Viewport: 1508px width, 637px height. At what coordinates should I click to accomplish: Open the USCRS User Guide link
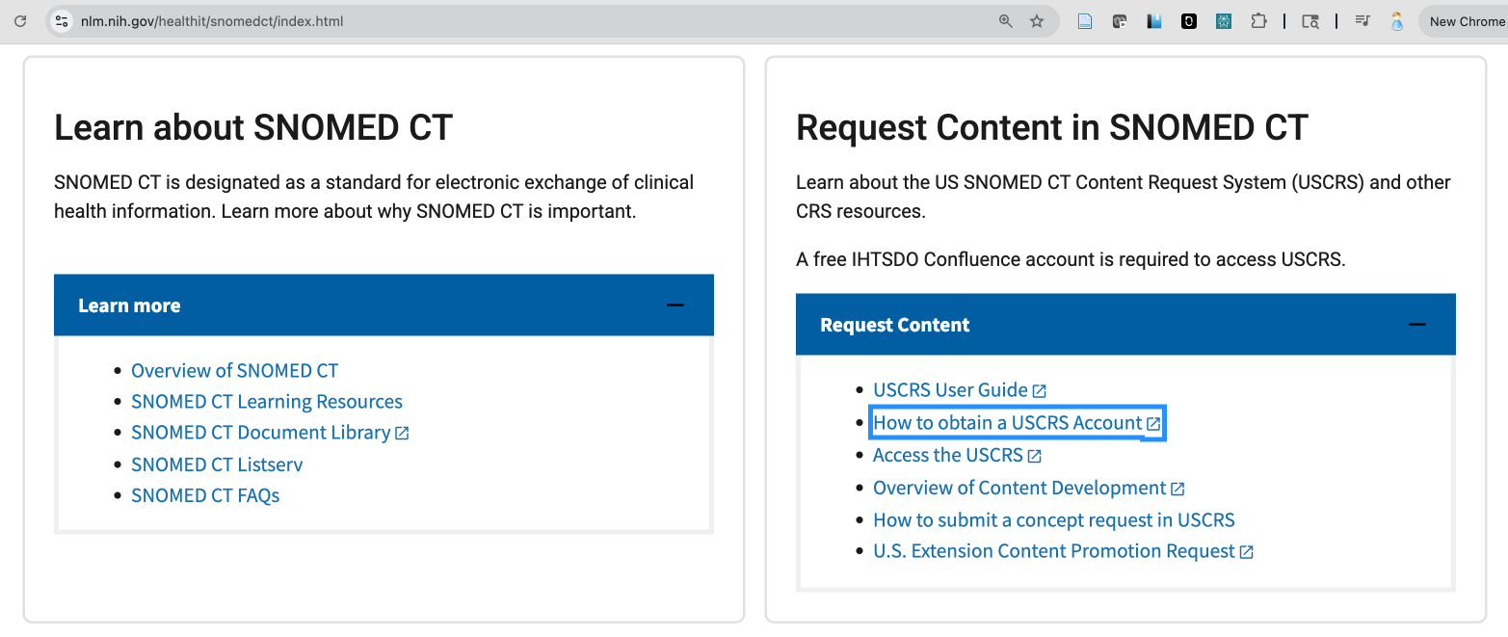click(x=950, y=390)
